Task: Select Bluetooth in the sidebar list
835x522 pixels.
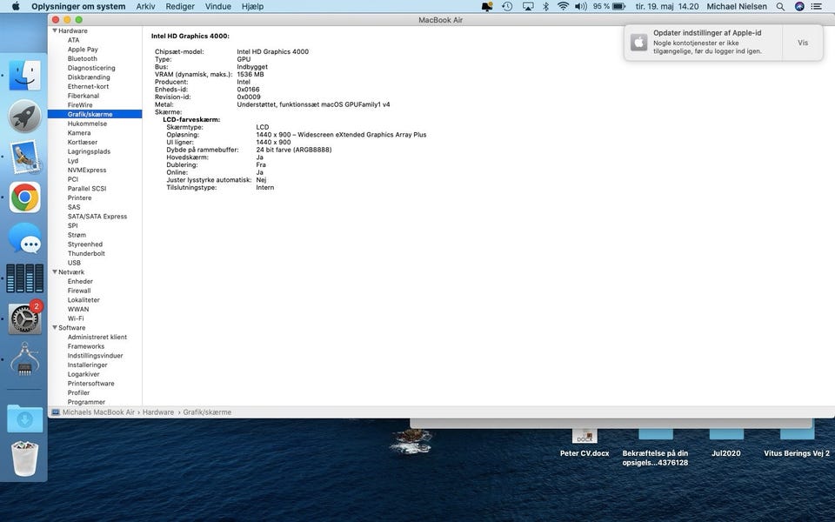Action: click(x=82, y=58)
